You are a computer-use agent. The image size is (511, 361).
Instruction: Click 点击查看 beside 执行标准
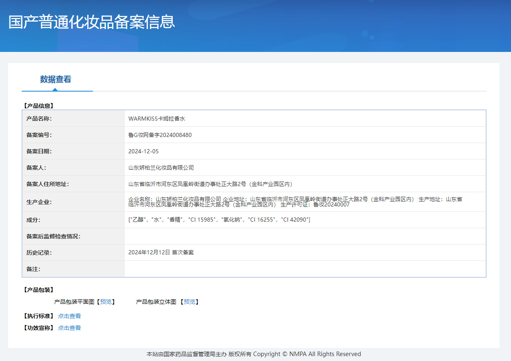click(x=69, y=316)
